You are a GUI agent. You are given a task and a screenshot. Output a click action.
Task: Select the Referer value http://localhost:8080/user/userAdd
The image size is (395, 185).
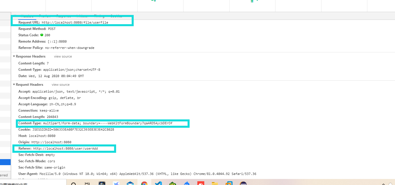(66, 148)
